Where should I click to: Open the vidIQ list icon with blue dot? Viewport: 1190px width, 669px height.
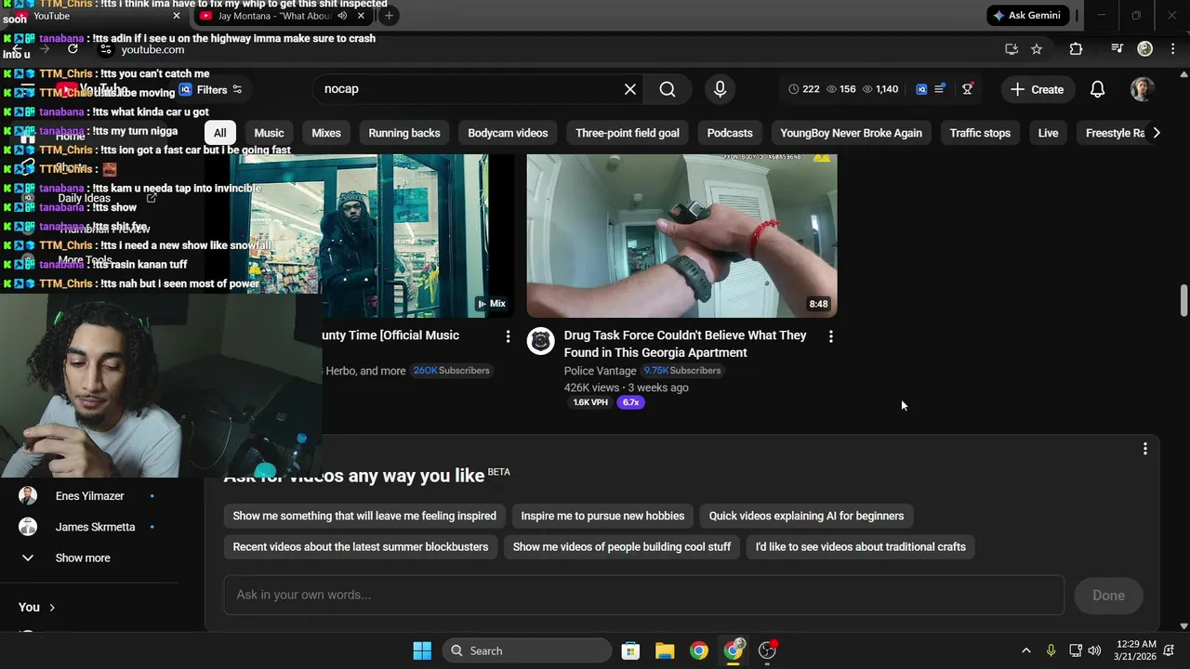(940, 88)
